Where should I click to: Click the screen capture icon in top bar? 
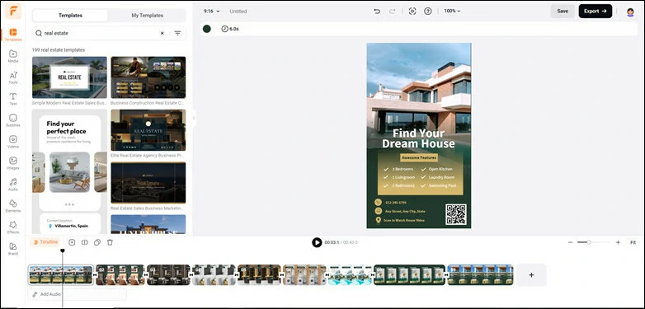coord(412,11)
